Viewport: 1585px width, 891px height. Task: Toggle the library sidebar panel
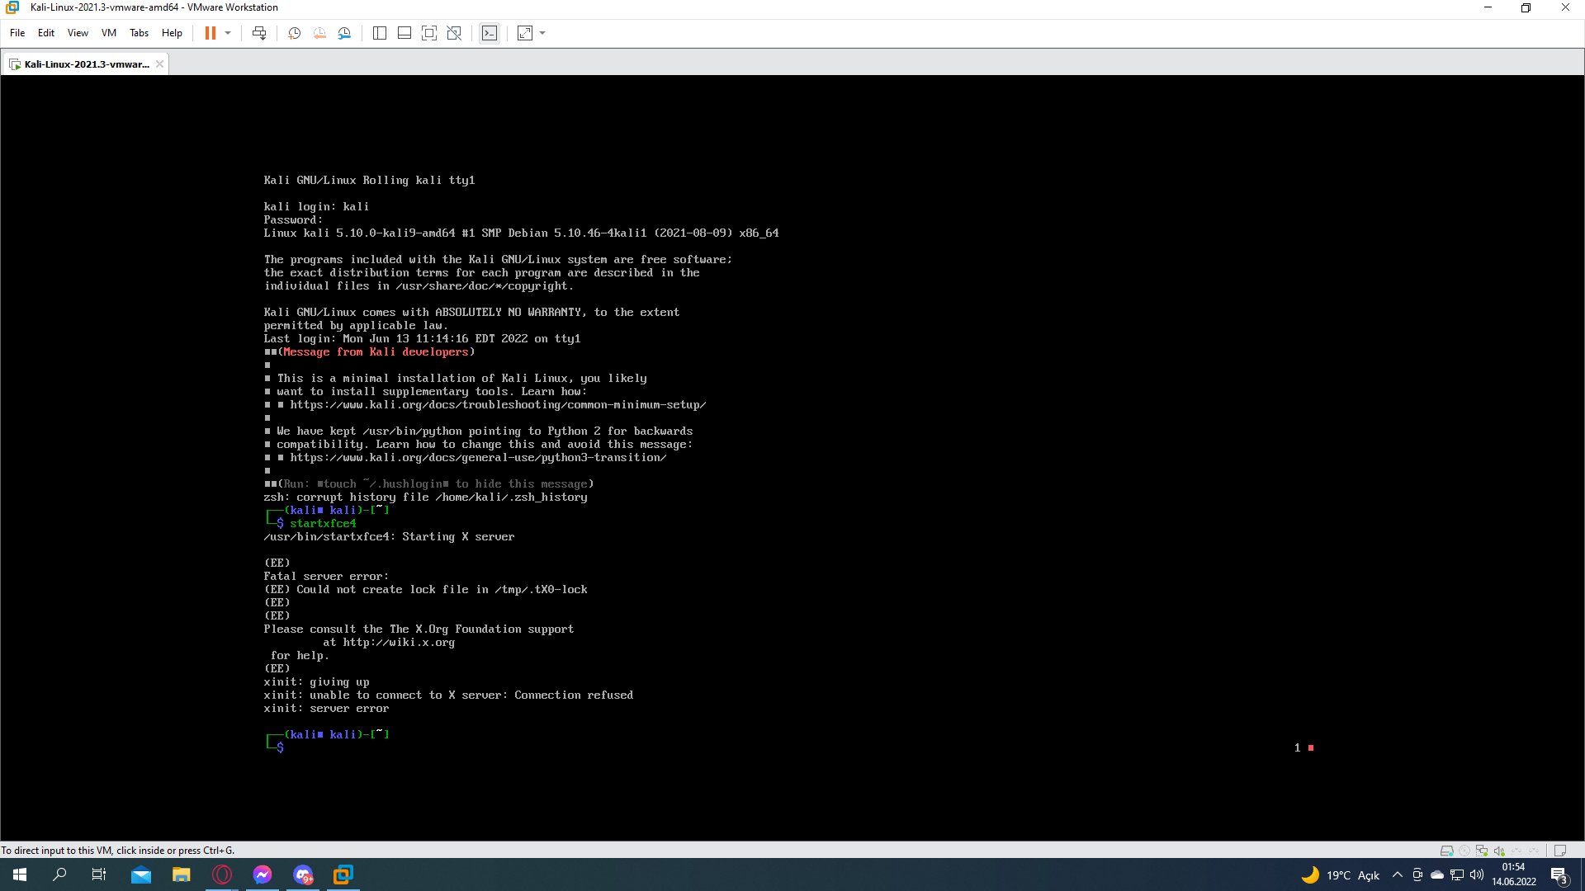[x=380, y=33]
